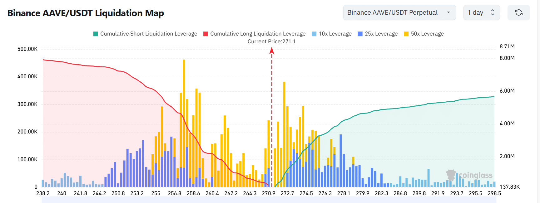Screen dimensions: 540x203
Task: Click the 137.83K right axis label
Action: click(x=510, y=187)
